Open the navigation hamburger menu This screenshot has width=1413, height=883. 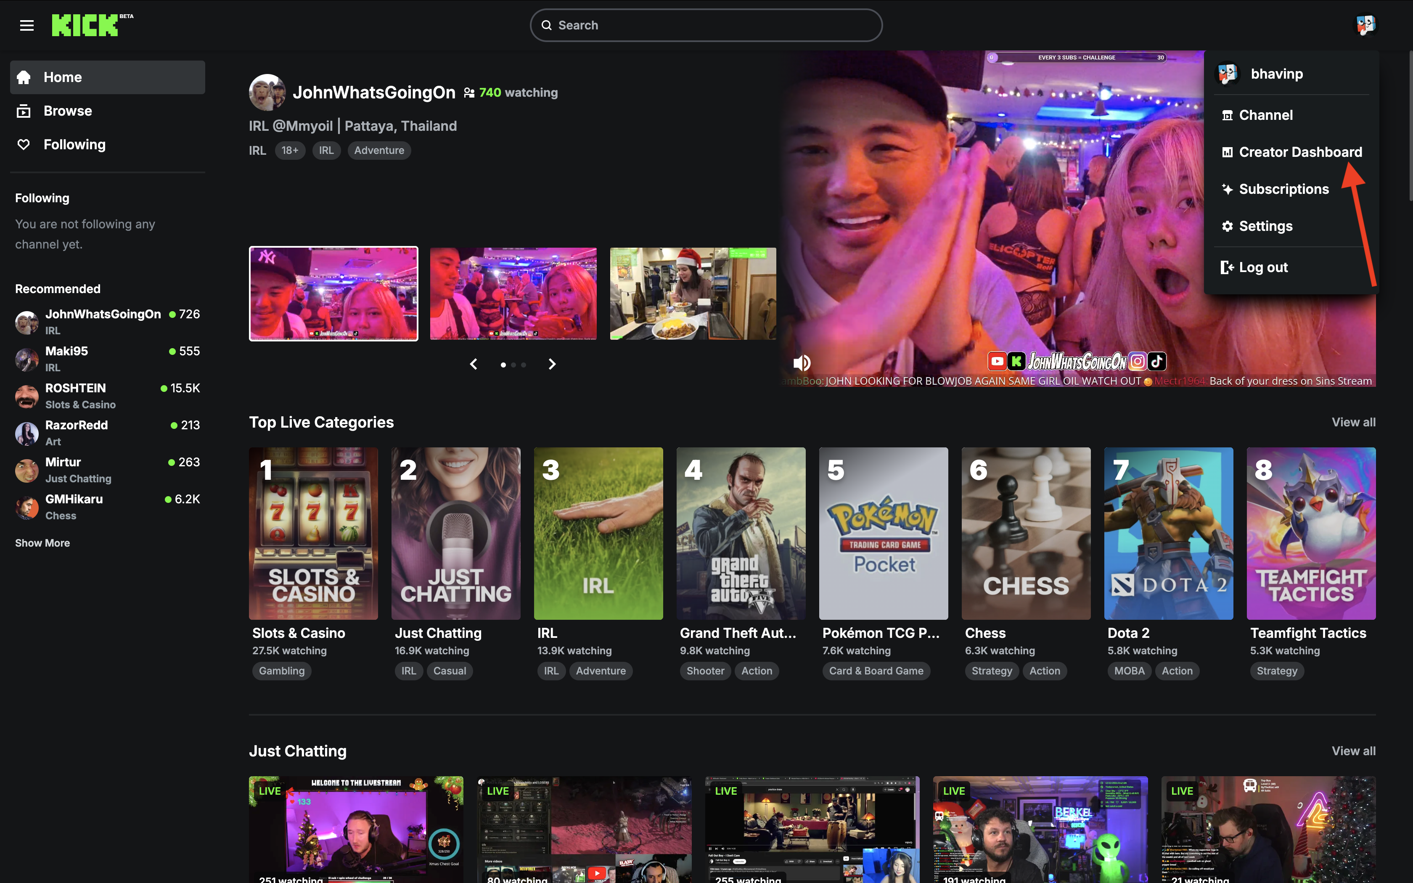coord(27,25)
